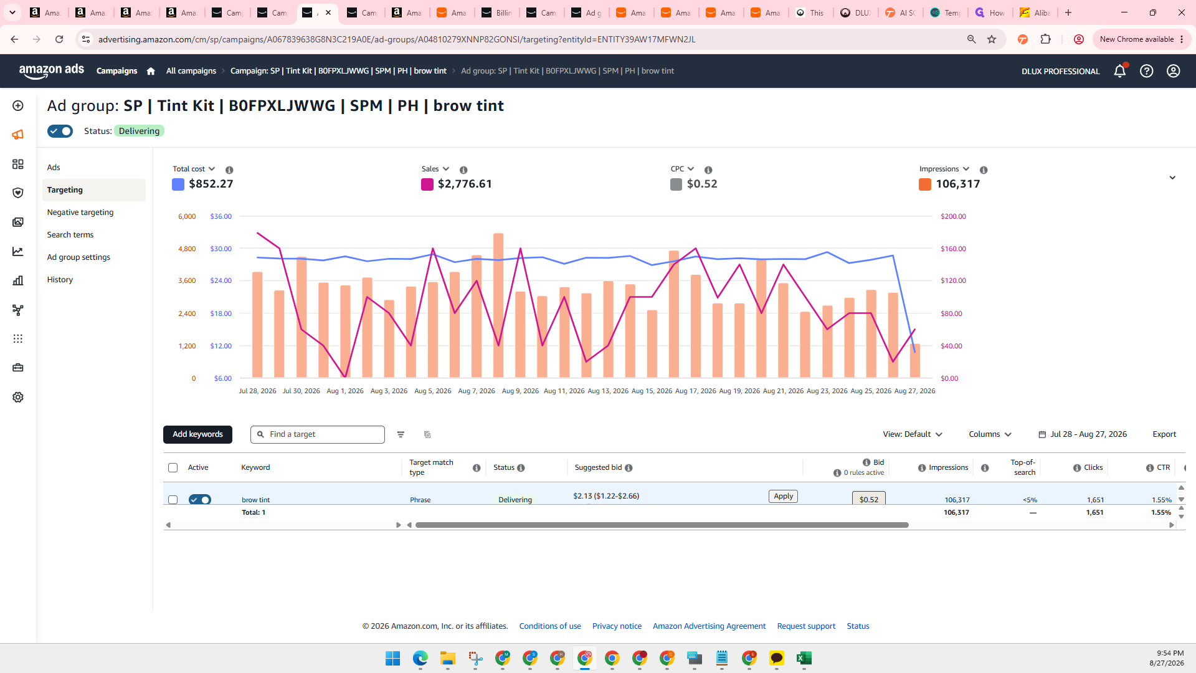Click the filter icon beside the target search
Screen dimensions: 1196x673
pyautogui.click(x=401, y=434)
